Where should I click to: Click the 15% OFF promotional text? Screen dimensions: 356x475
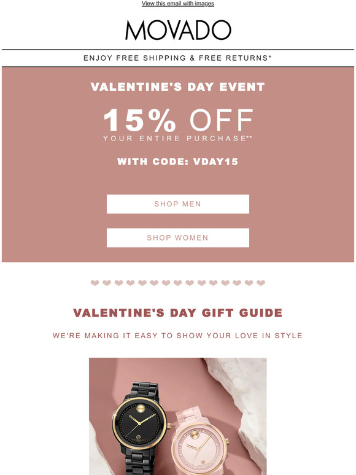click(178, 120)
